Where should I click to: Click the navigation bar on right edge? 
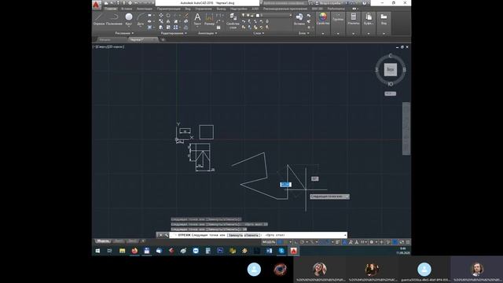coord(406,129)
